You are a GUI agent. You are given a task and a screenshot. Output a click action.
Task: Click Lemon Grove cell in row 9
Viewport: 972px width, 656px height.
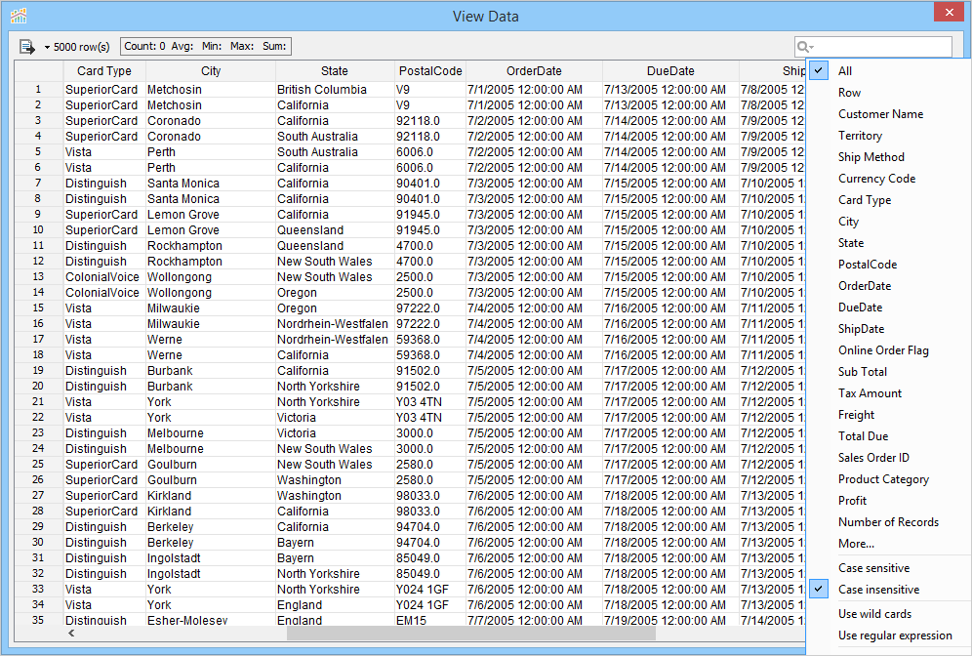211,215
